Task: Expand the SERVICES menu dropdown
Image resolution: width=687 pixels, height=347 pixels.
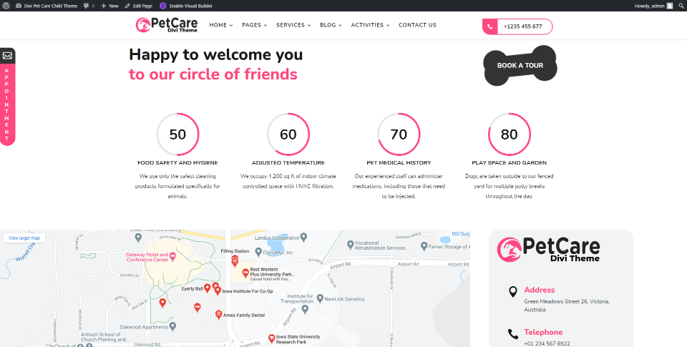Action: coord(293,25)
